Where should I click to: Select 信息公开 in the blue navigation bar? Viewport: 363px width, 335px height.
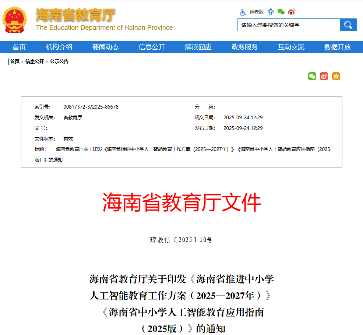click(x=152, y=47)
